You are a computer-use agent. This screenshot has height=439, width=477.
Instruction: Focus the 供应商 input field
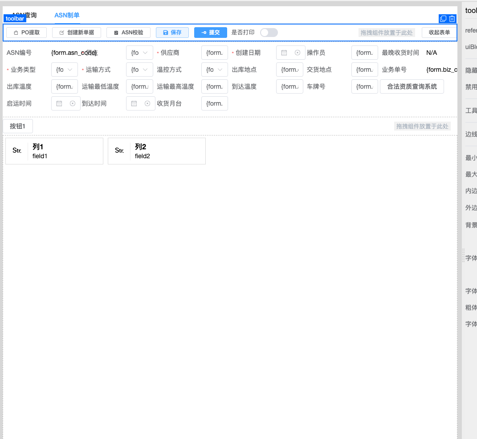(214, 53)
